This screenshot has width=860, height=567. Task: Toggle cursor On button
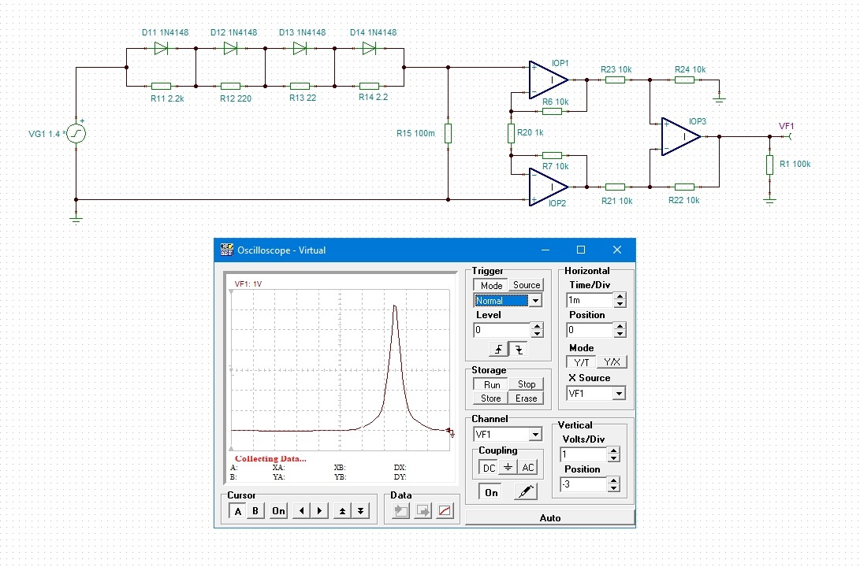pyautogui.click(x=278, y=511)
